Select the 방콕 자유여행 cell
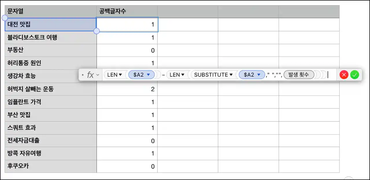Viewport: 370px width, 180px height. click(x=51, y=153)
